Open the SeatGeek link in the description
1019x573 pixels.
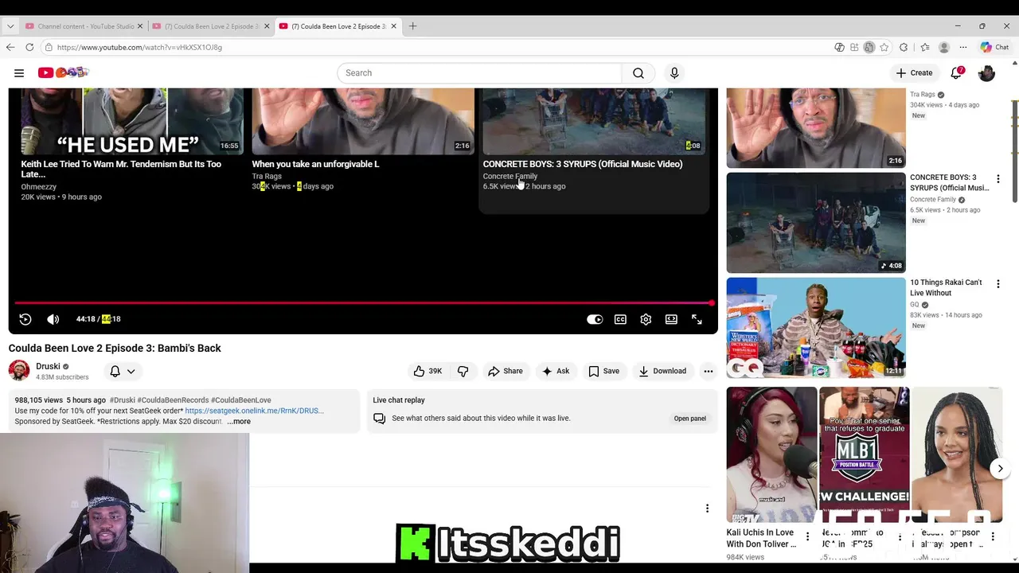click(254, 411)
